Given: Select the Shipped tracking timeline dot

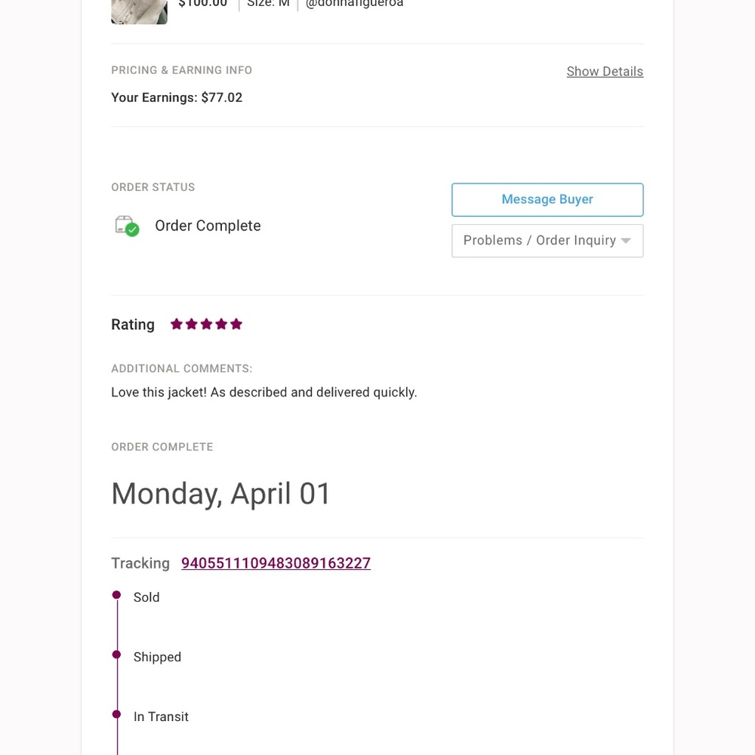Looking at the screenshot, I should [x=116, y=655].
